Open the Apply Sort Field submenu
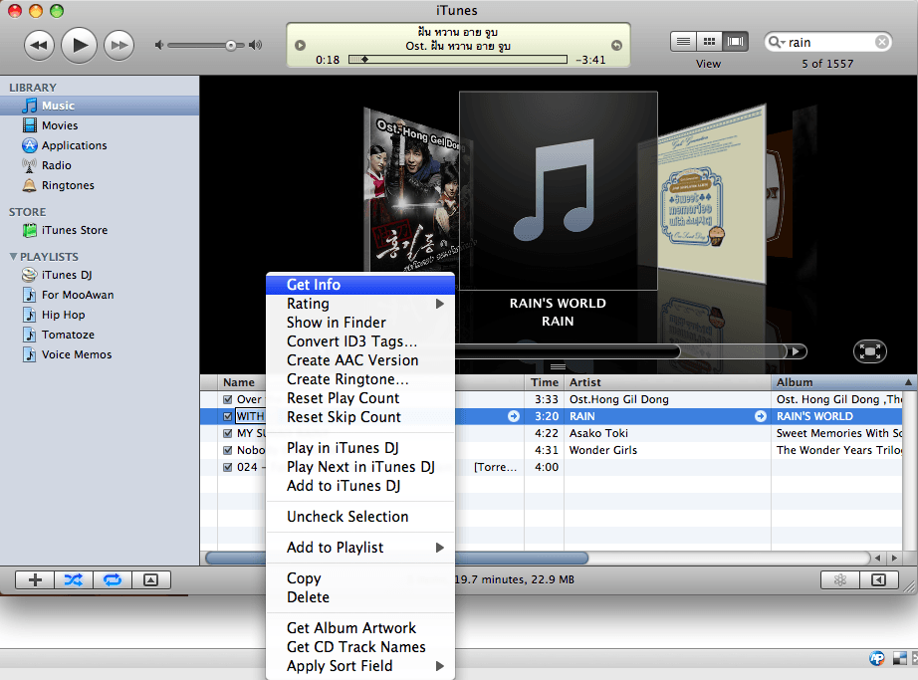Screen dimensions: 918x680 pos(360,666)
